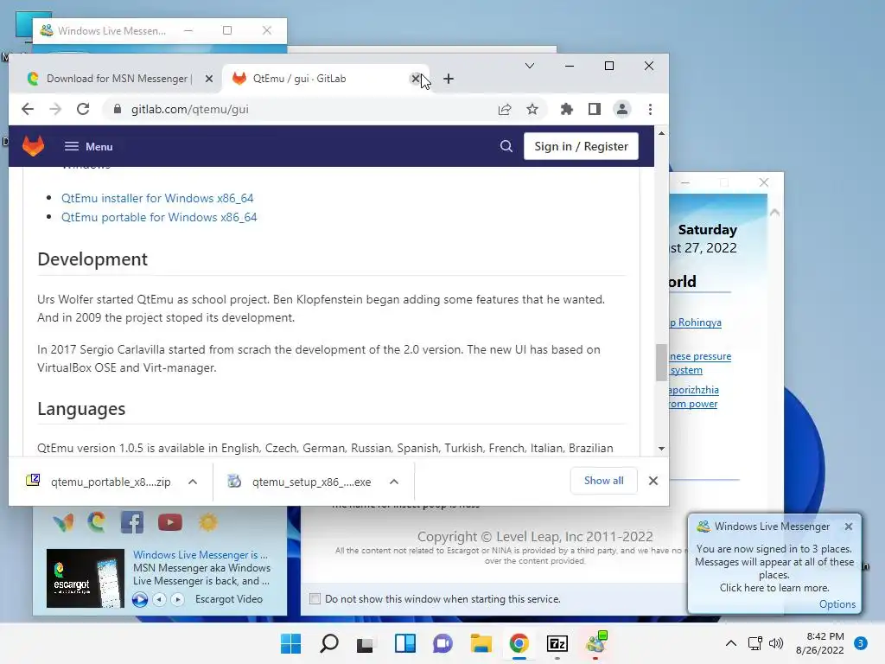Expand options for qtemu_setup exe download
The image size is (885, 664).
click(394, 482)
